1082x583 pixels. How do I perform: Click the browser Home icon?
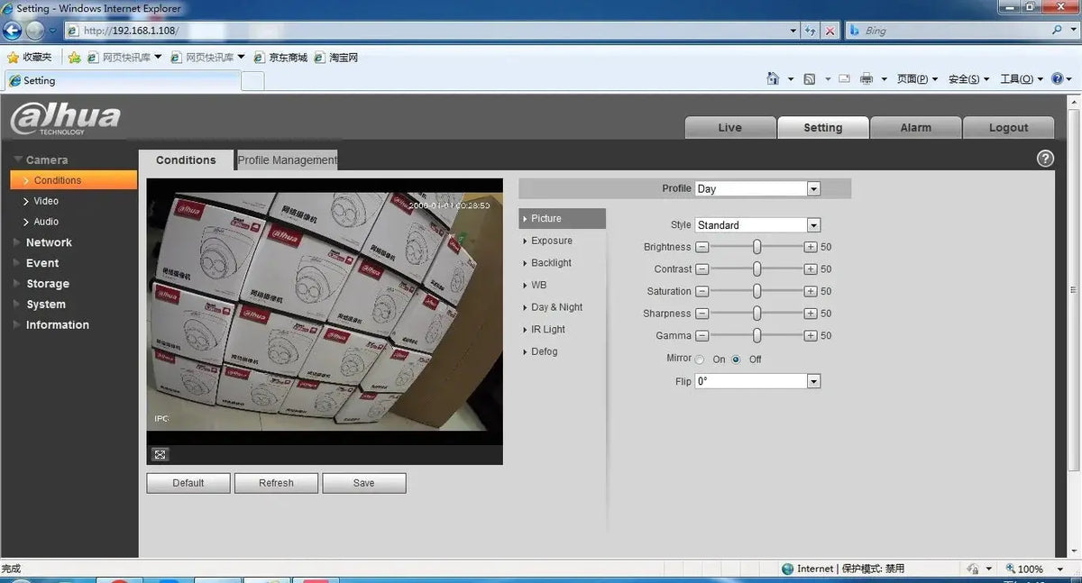click(x=773, y=78)
